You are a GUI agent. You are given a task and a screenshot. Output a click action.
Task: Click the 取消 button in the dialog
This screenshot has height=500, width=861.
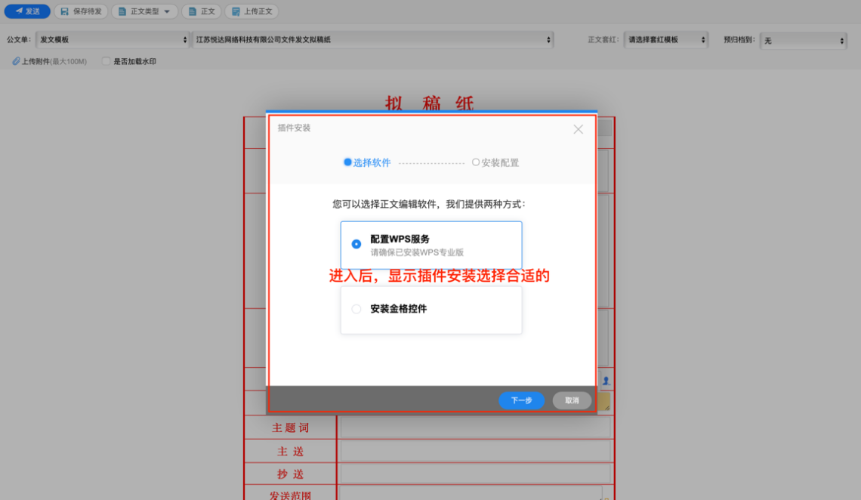tap(571, 401)
